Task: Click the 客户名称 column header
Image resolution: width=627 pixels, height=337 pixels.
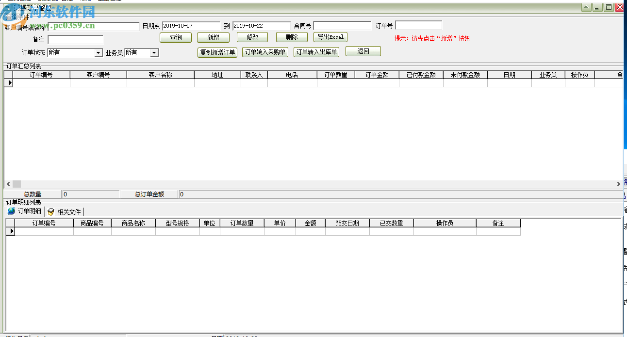Action: (161, 75)
